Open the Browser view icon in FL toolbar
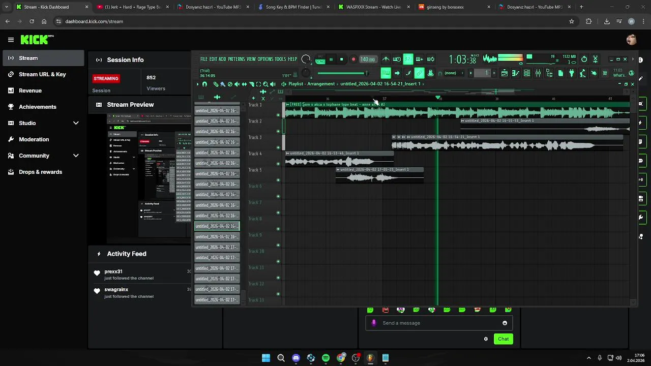 (x=549, y=73)
